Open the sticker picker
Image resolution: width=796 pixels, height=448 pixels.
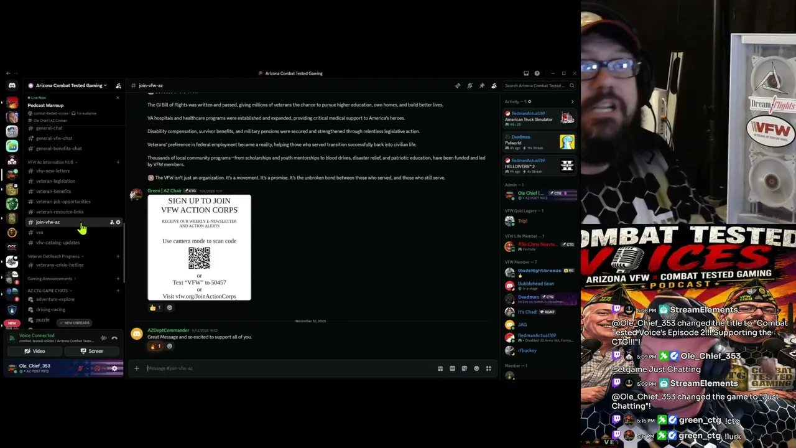coord(465,368)
